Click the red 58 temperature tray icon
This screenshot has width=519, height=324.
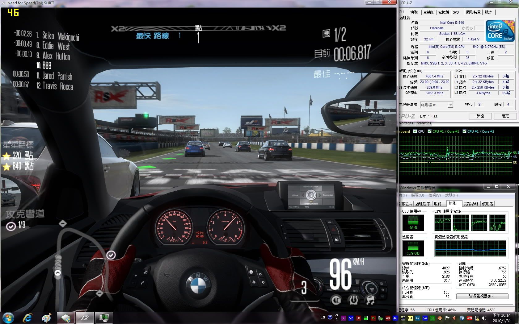point(358,318)
